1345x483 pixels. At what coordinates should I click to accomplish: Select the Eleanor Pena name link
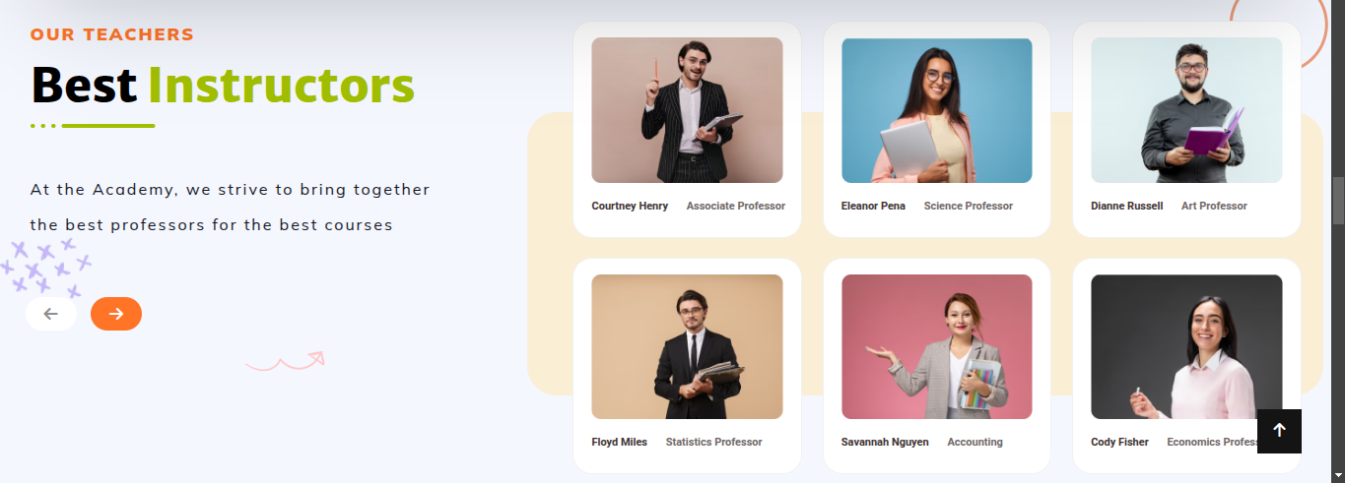click(x=873, y=206)
